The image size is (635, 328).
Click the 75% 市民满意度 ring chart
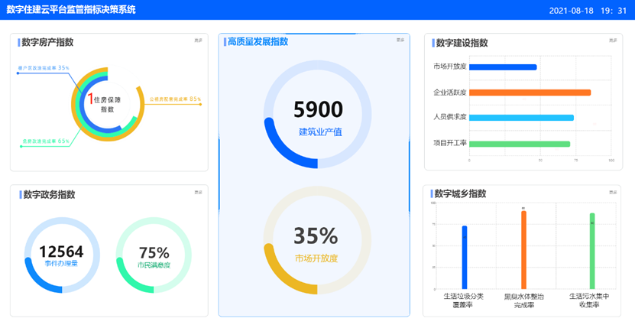pos(154,255)
